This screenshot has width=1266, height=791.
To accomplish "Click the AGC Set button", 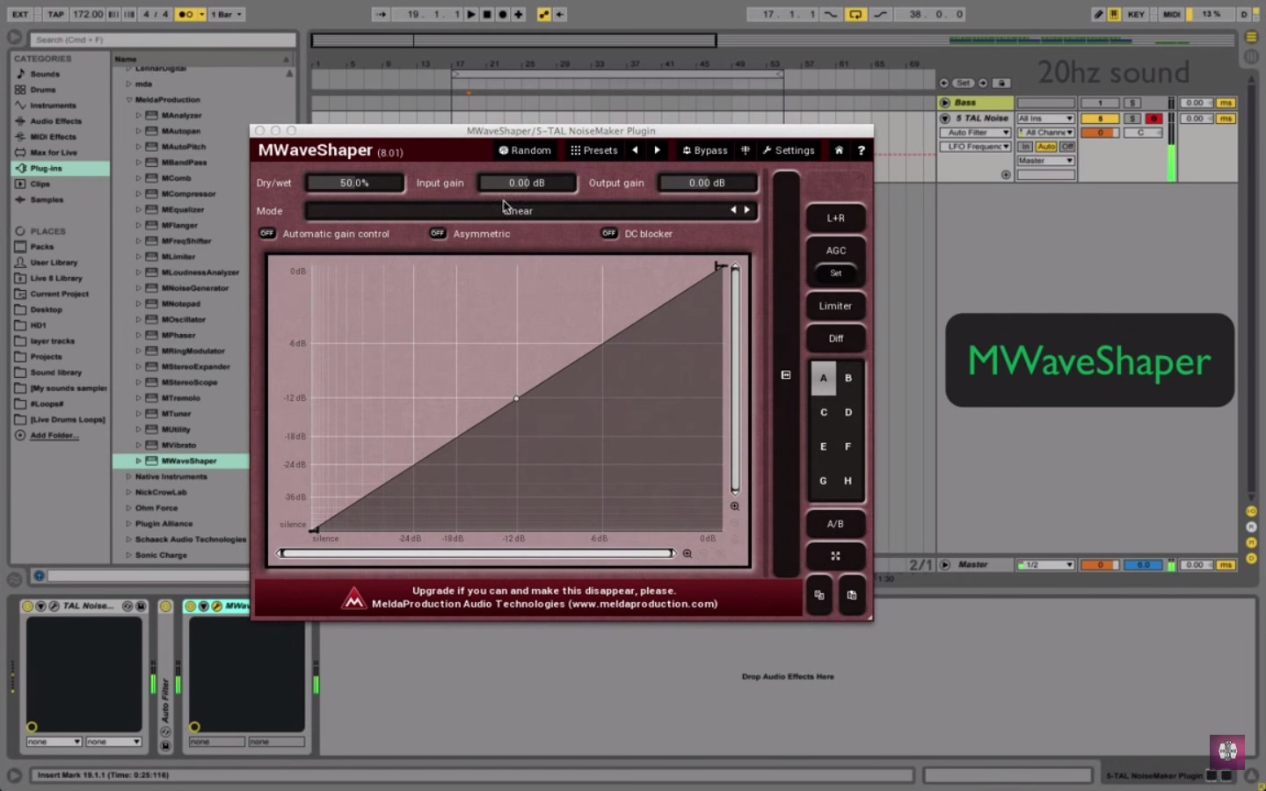I will [835, 273].
